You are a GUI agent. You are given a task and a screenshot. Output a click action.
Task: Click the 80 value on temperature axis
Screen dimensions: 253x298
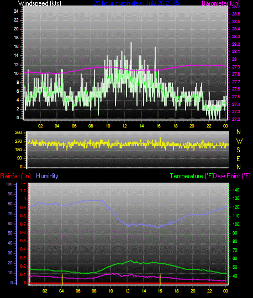click(235, 242)
